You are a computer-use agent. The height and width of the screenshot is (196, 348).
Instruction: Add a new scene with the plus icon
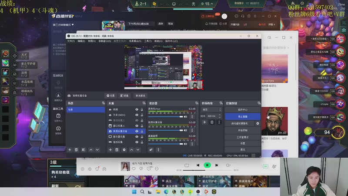pos(70,150)
